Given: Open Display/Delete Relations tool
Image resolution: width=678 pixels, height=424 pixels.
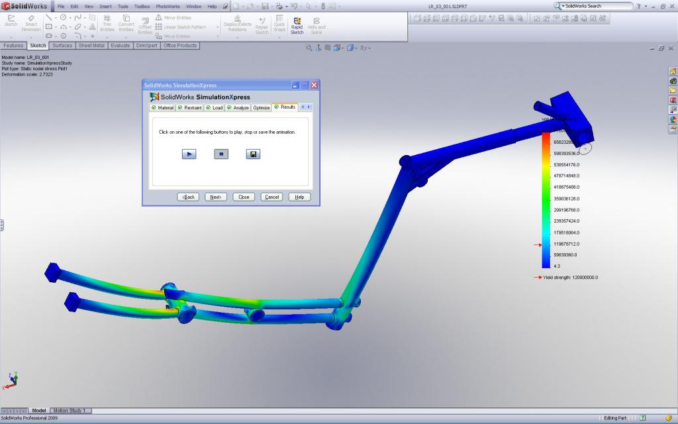Looking at the screenshot, I should (x=237, y=24).
